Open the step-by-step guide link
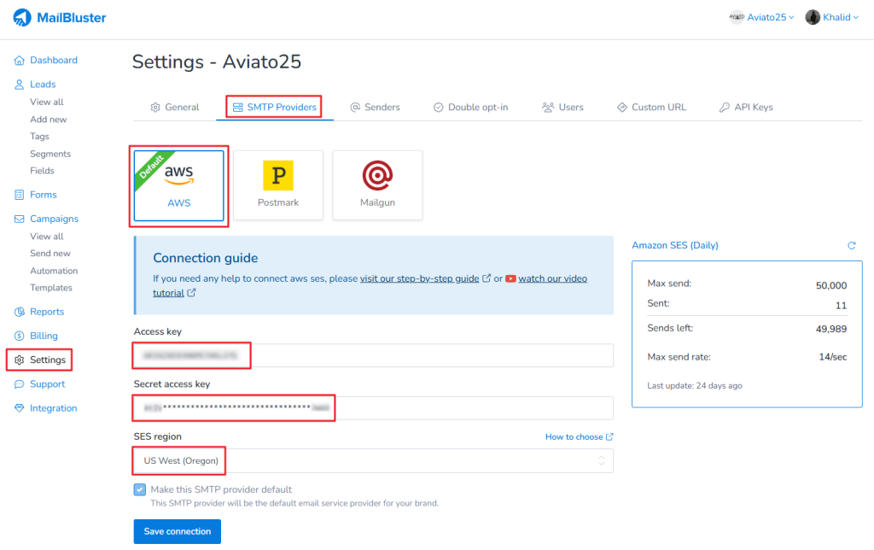The height and width of the screenshot is (550, 874). (419, 278)
